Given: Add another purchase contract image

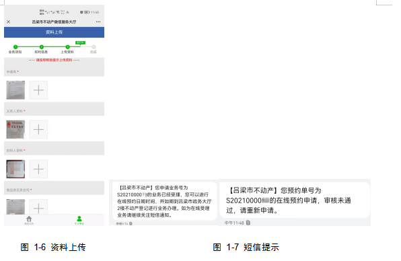Looking at the screenshot, I should (x=38, y=207).
